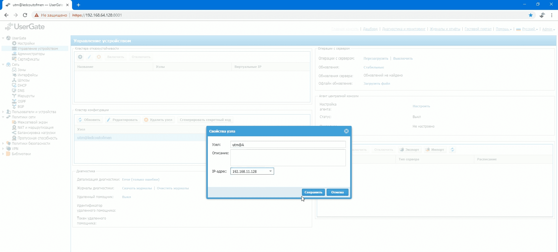The height and width of the screenshot is (252, 558).
Task: Click the Импорт button
Action: point(435,150)
